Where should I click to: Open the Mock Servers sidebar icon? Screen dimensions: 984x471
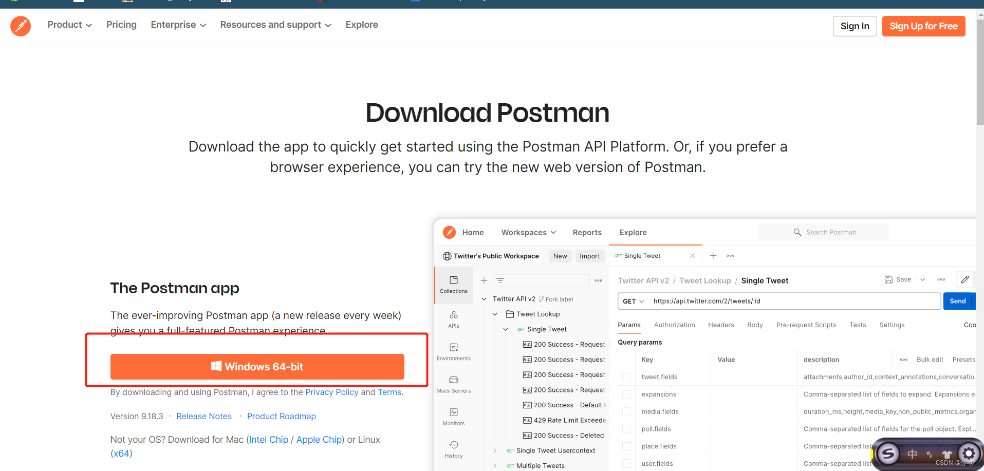[x=454, y=384]
